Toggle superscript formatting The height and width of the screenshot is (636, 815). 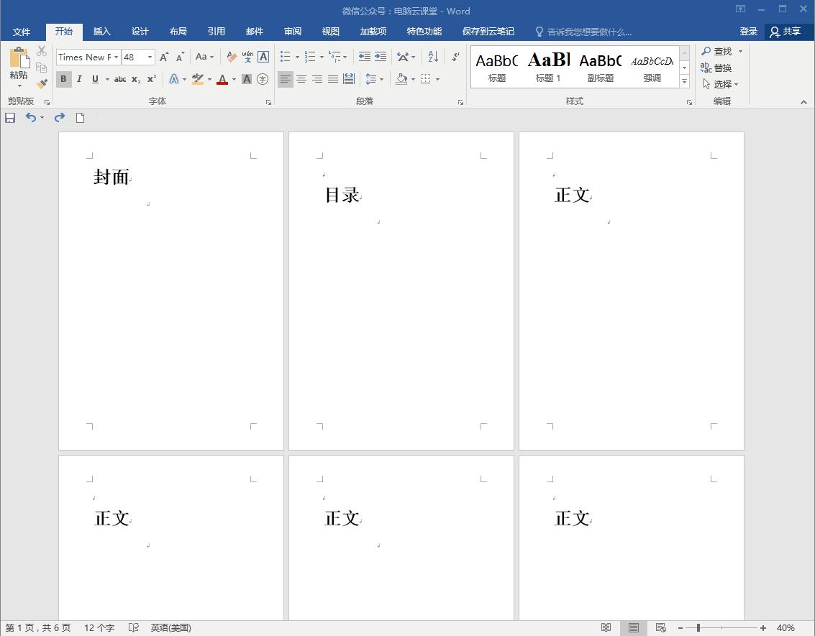coord(151,79)
